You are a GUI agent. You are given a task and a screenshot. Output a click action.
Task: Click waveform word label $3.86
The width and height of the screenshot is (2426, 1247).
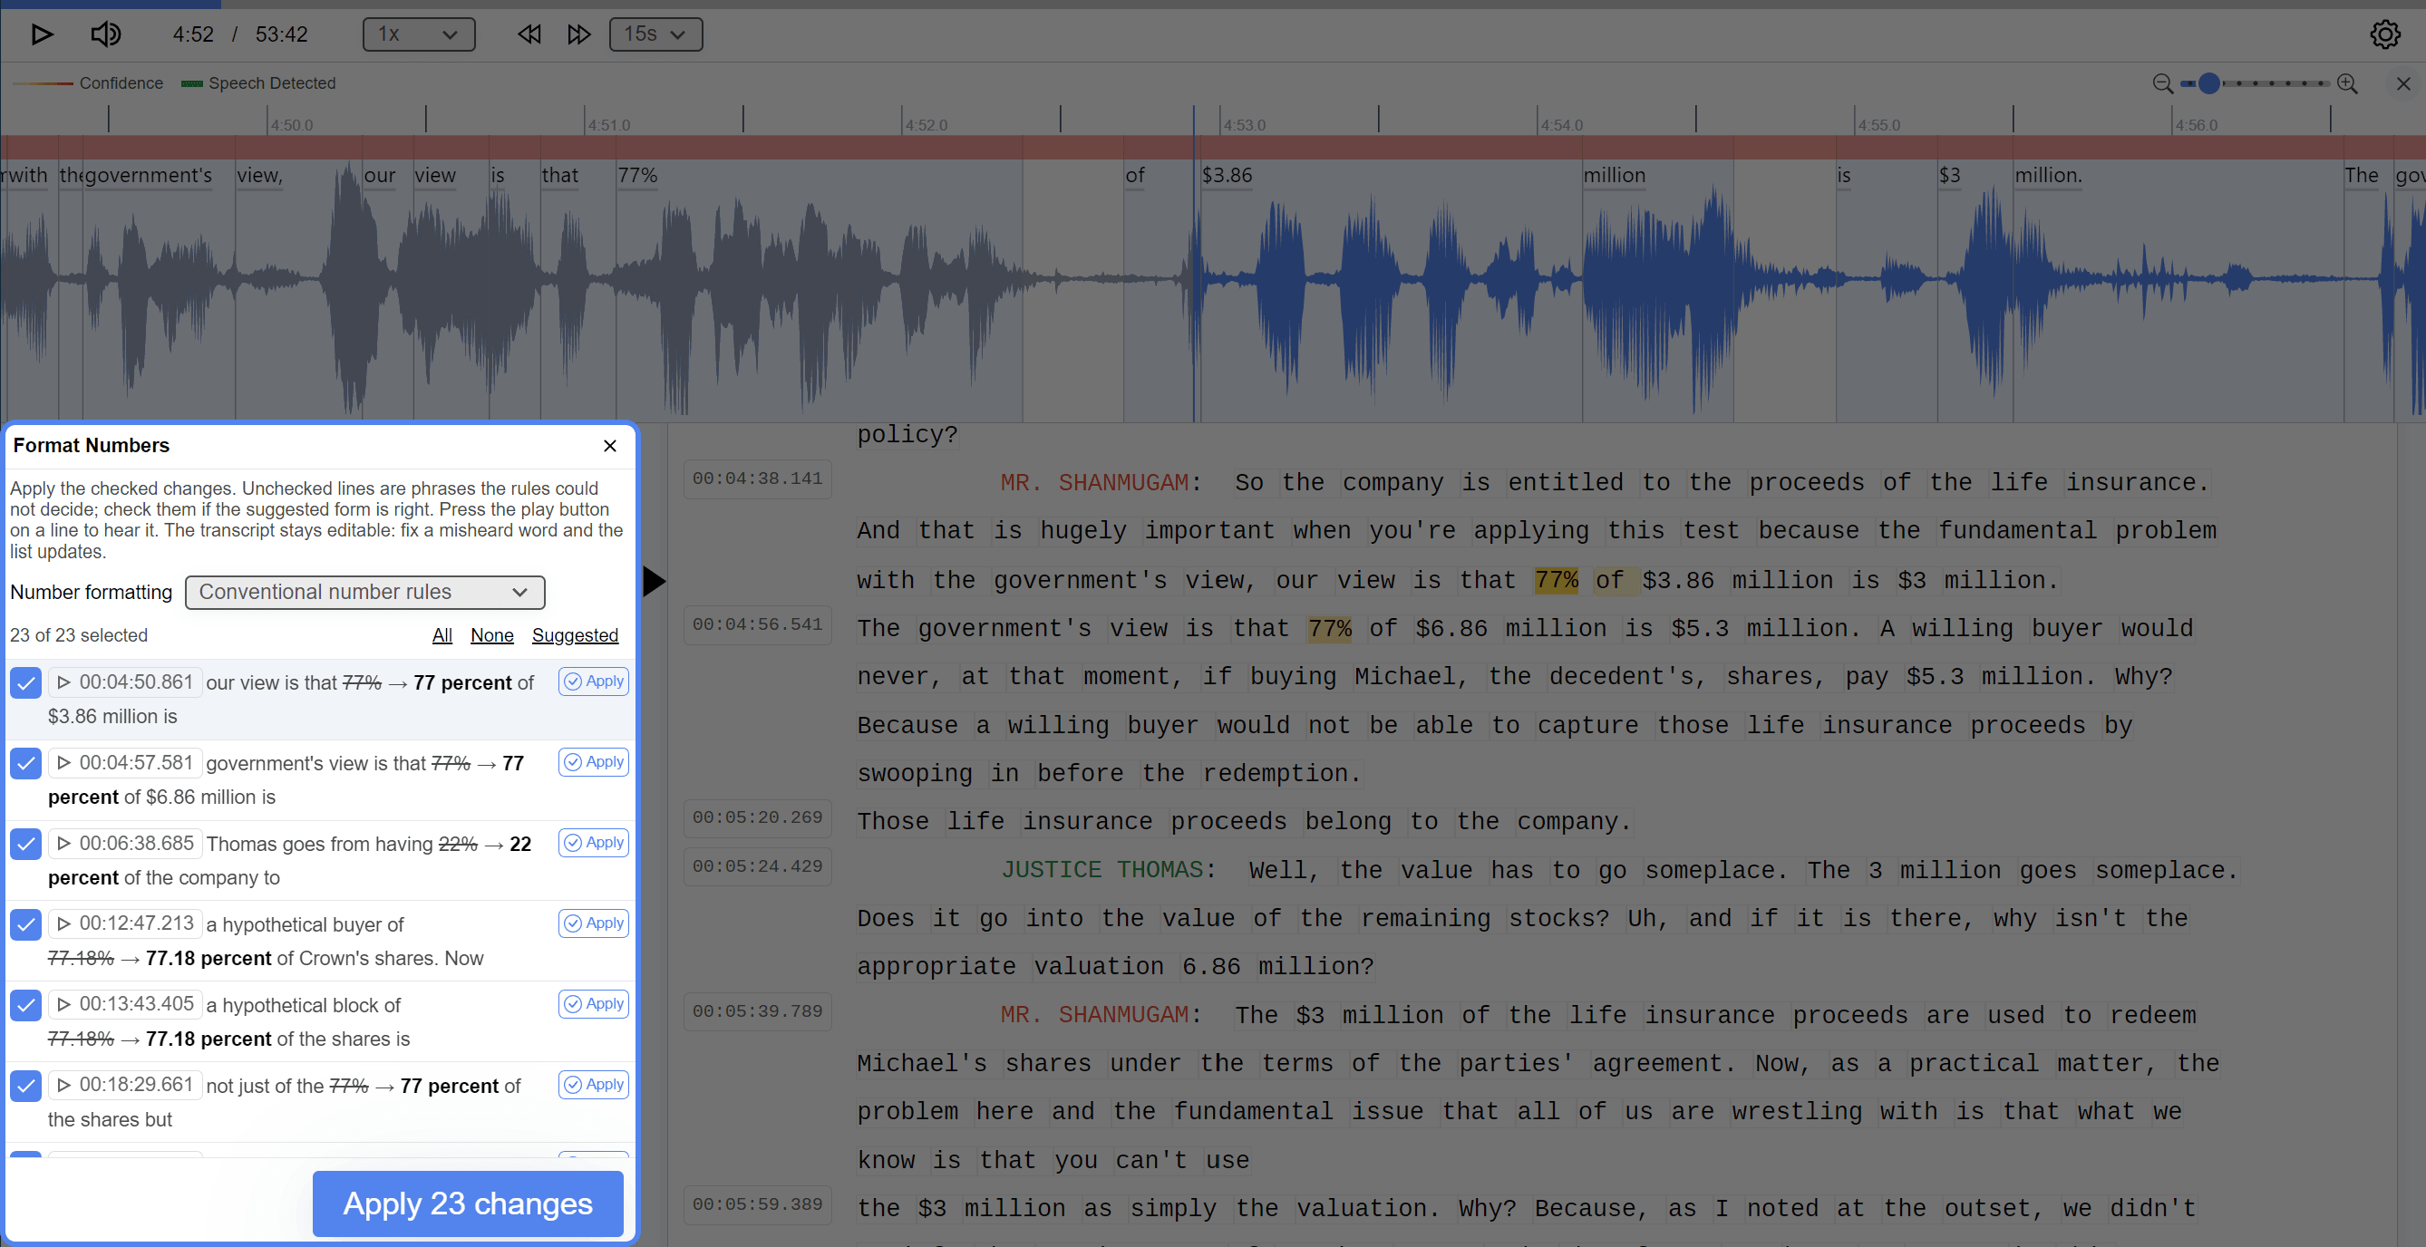click(x=1228, y=176)
